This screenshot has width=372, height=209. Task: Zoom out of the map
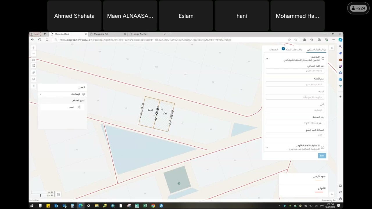[x=34, y=53]
